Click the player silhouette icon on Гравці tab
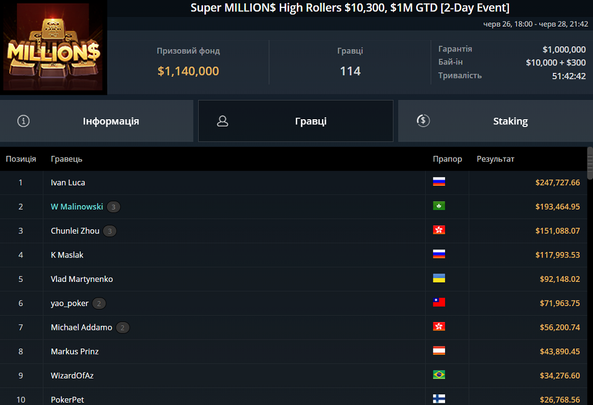Image resolution: width=593 pixels, height=405 pixels. pyautogui.click(x=222, y=120)
